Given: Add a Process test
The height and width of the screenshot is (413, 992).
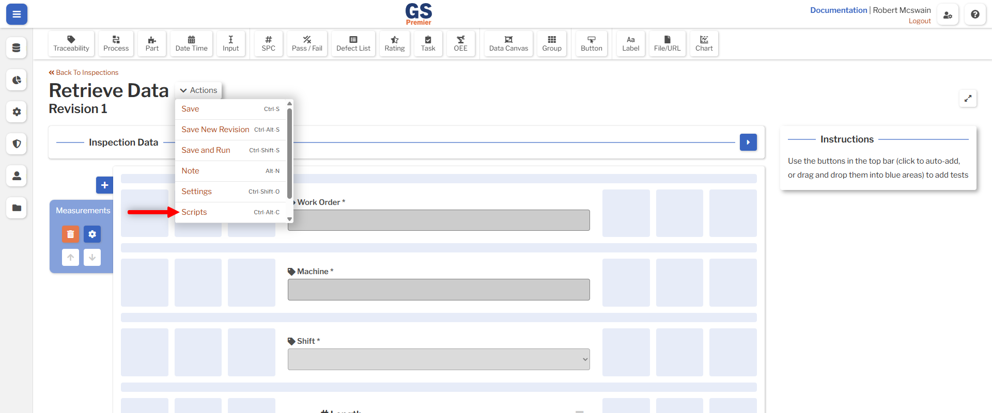Looking at the screenshot, I should [x=116, y=44].
